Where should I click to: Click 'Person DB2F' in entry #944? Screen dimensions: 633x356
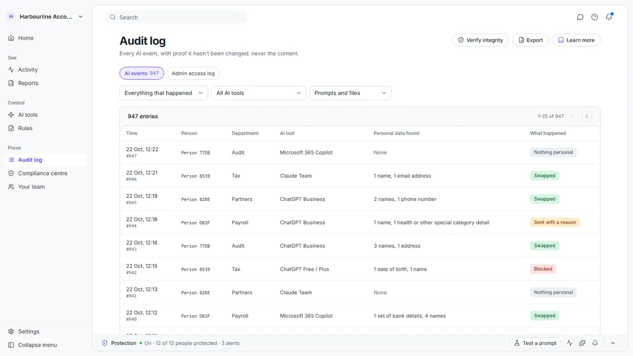196,223
